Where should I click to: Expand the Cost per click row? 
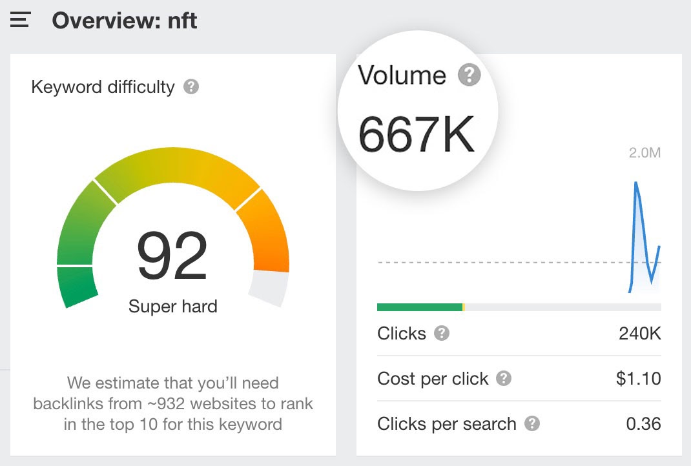coord(519,379)
